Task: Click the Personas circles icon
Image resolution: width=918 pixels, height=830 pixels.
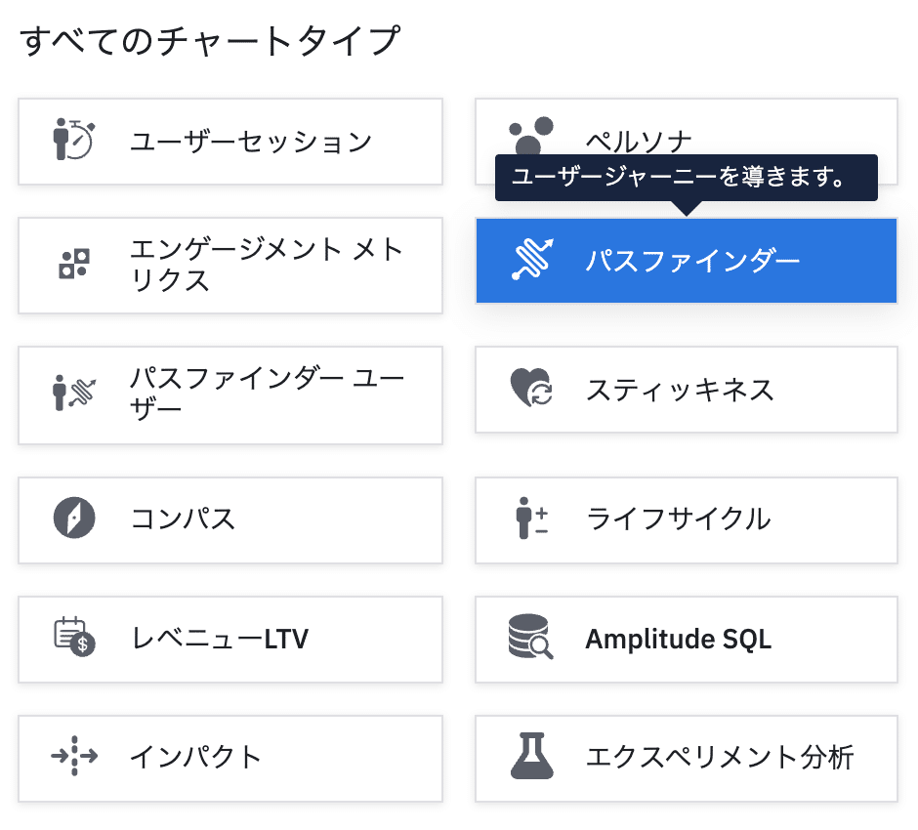Action: (531, 138)
